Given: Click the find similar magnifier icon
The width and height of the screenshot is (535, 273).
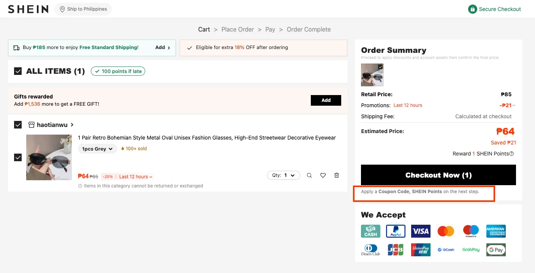Looking at the screenshot, I should [309, 175].
